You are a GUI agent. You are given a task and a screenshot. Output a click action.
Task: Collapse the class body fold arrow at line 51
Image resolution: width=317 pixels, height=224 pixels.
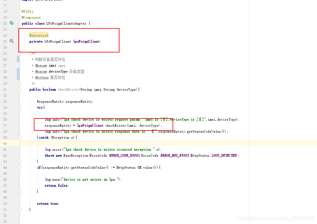20,209
